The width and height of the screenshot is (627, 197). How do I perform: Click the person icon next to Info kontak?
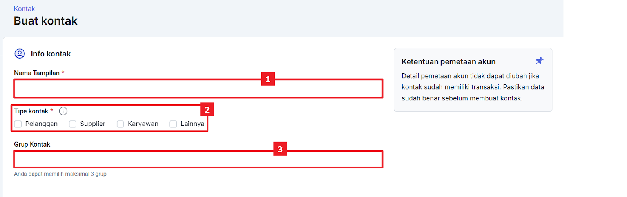[x=20, y=54]
